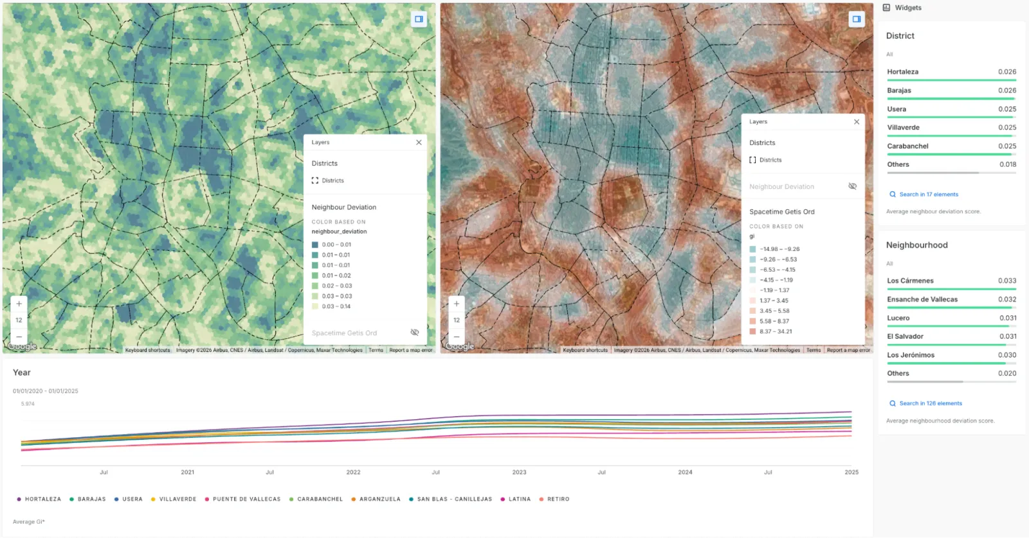Select Carabanchel row in District widget

click(x=952, y=148)
